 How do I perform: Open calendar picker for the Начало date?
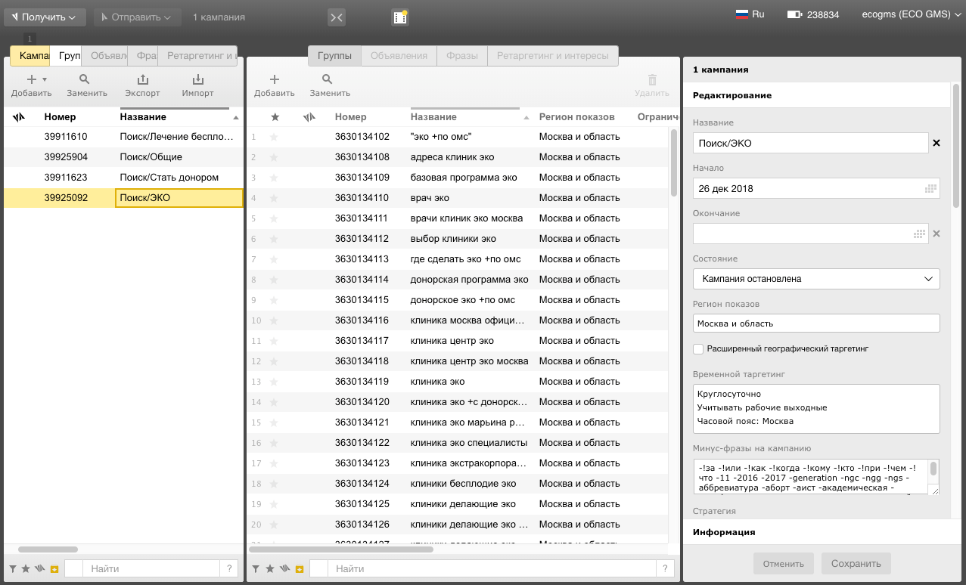931,188
